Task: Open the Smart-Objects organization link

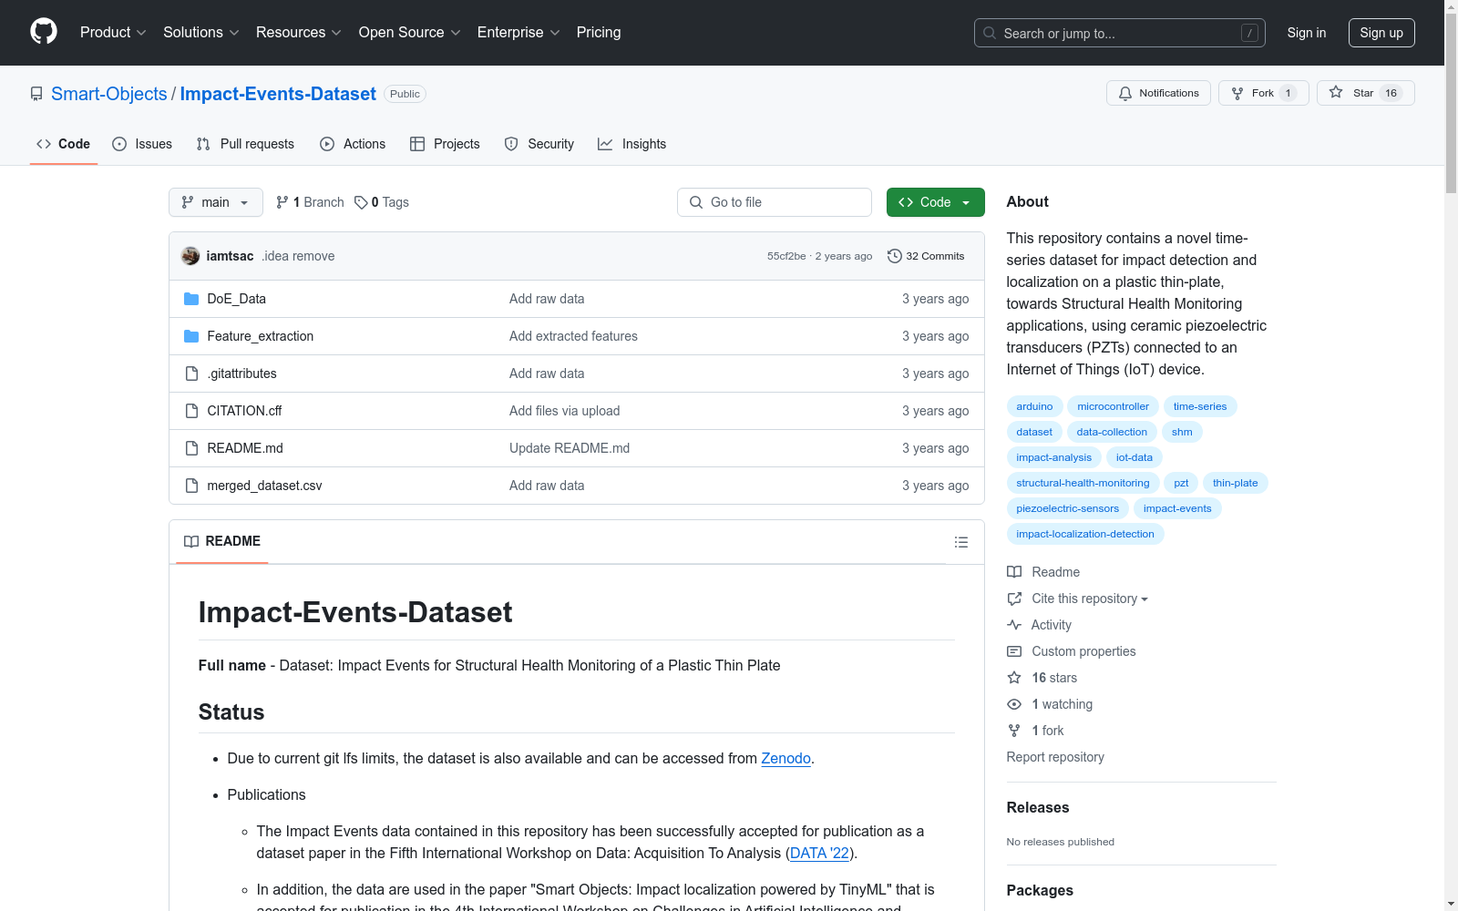Action: (109, 94)
